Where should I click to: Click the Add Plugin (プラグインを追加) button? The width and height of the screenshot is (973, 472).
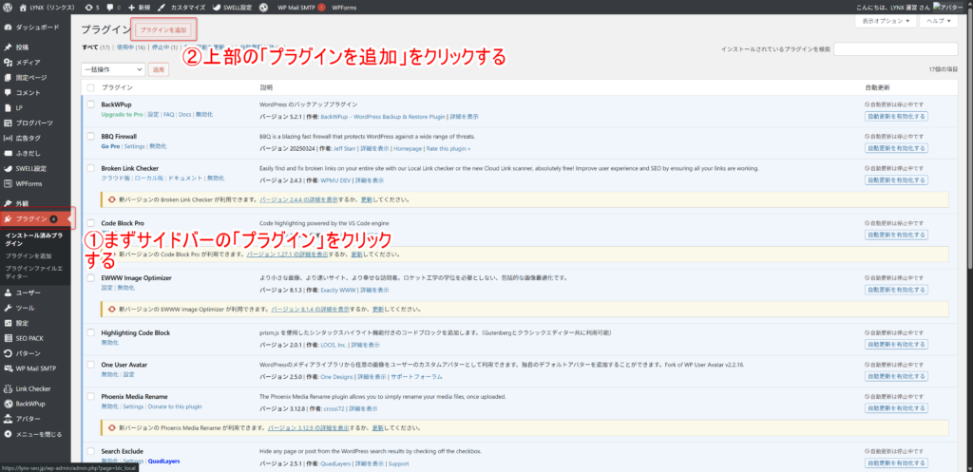pos(163,30)
